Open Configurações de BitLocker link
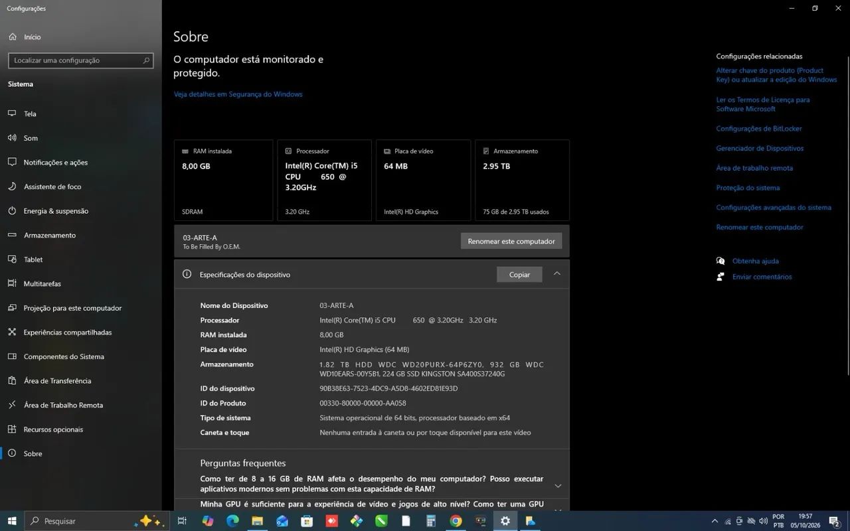The image size is (850, 531). (759, 129)
